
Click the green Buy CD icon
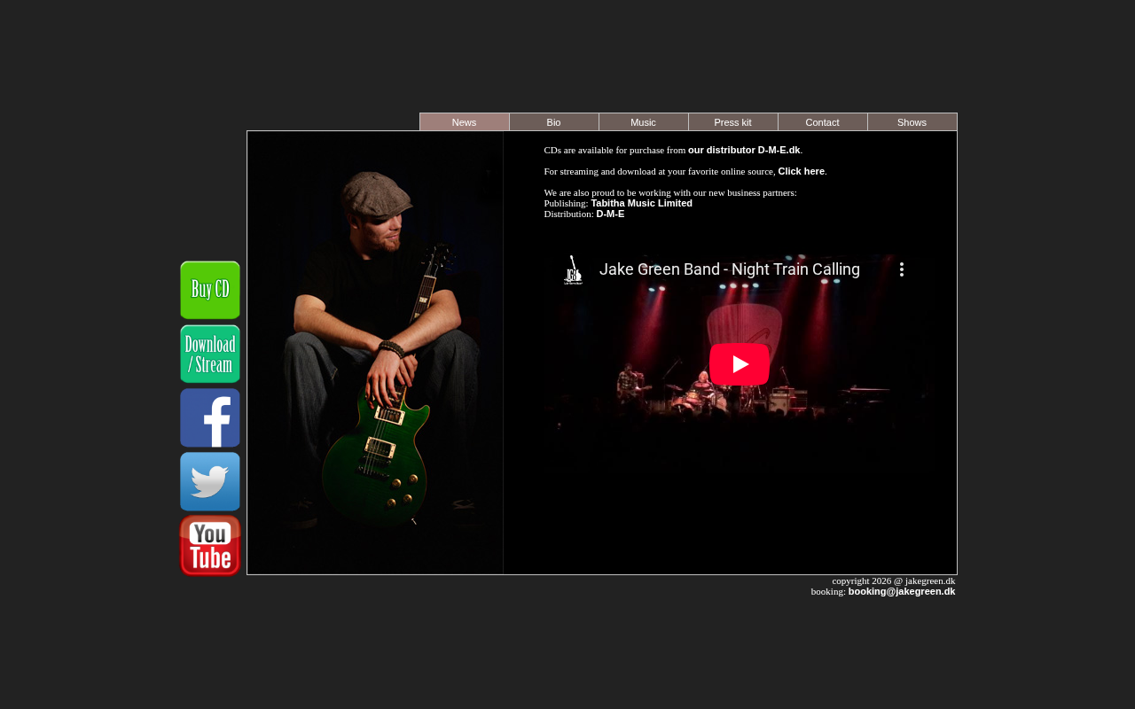(x=210, y=290)
